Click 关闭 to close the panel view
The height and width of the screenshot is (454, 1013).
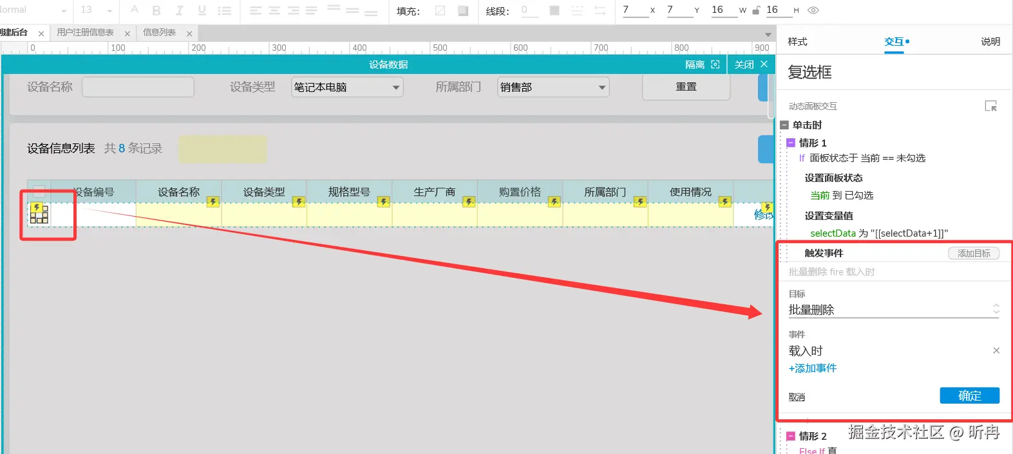tap(744, 64)
